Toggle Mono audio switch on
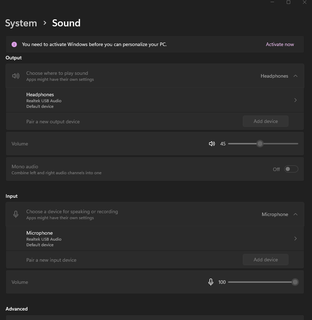This screenshot has height=320, width=312. click(291, 169)
